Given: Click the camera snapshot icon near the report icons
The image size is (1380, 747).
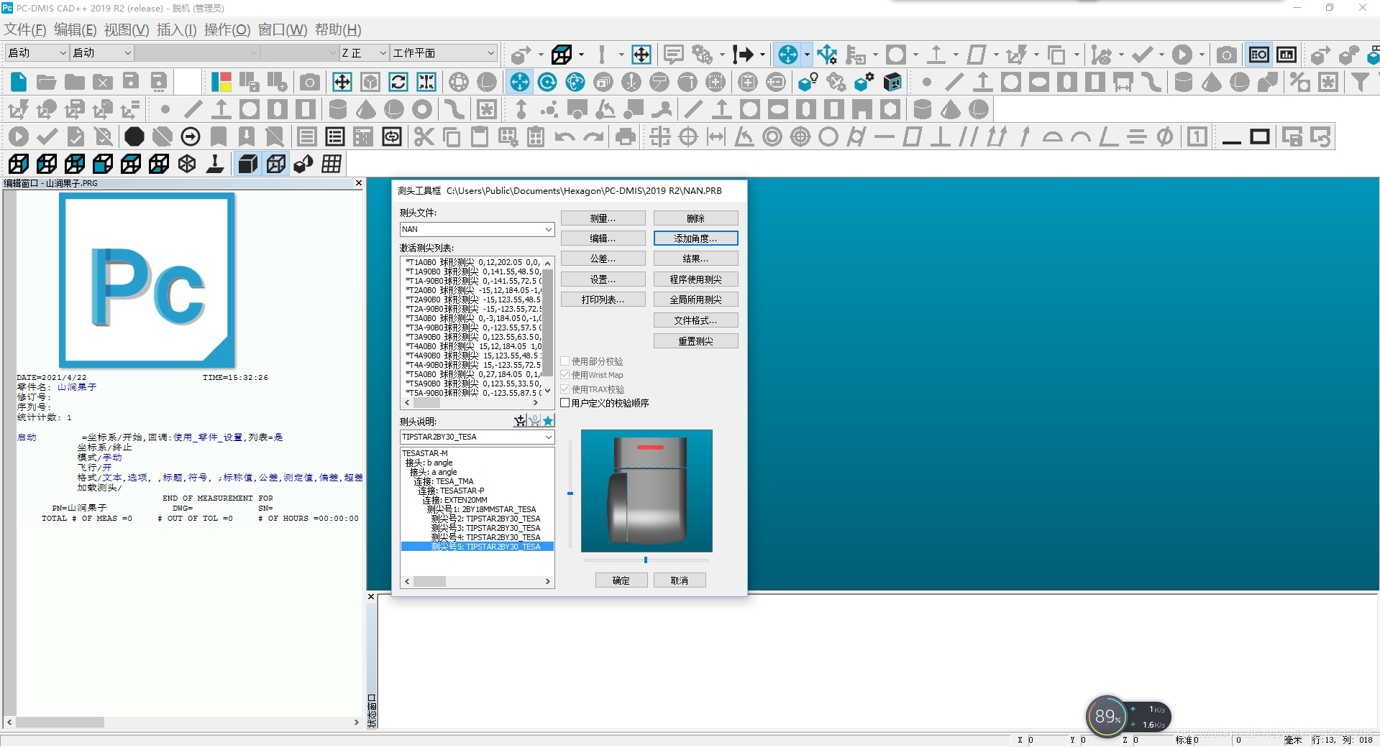Looking at the screenshot, I should tap(1227, 55).
